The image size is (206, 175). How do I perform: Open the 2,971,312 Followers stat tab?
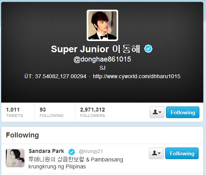(93, 112)
